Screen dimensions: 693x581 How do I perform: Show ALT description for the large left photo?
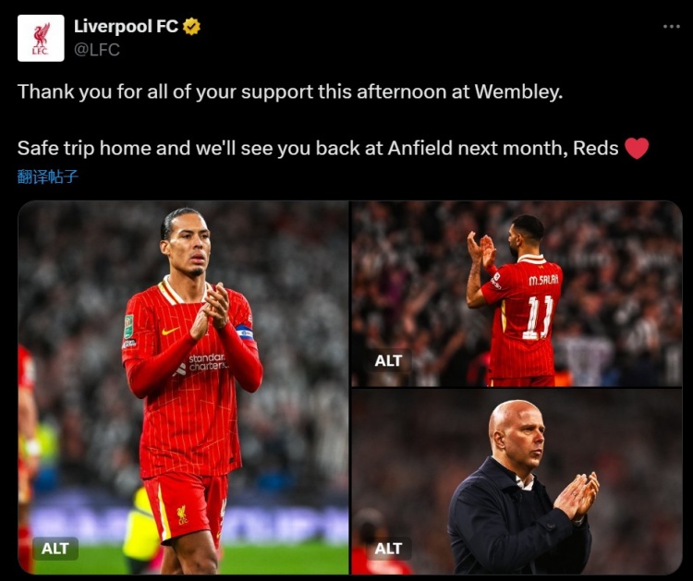point(55,549)
